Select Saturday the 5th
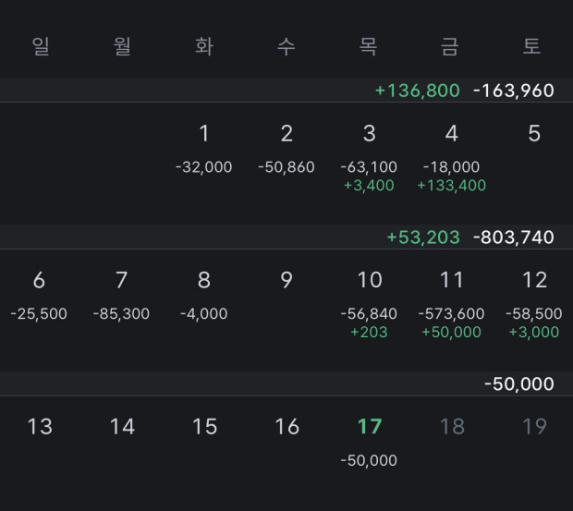The height and width of the screenshot is (511, 573). point(533,135)
